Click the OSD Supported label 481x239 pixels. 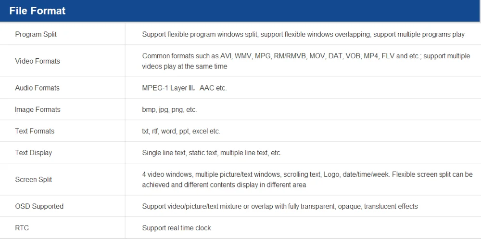39,206
